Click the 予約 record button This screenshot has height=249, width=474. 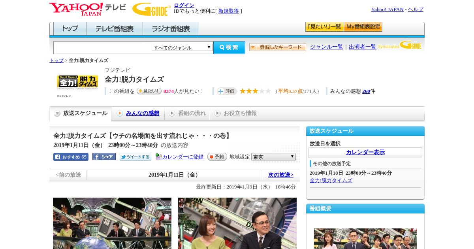(x=217, y=157)
